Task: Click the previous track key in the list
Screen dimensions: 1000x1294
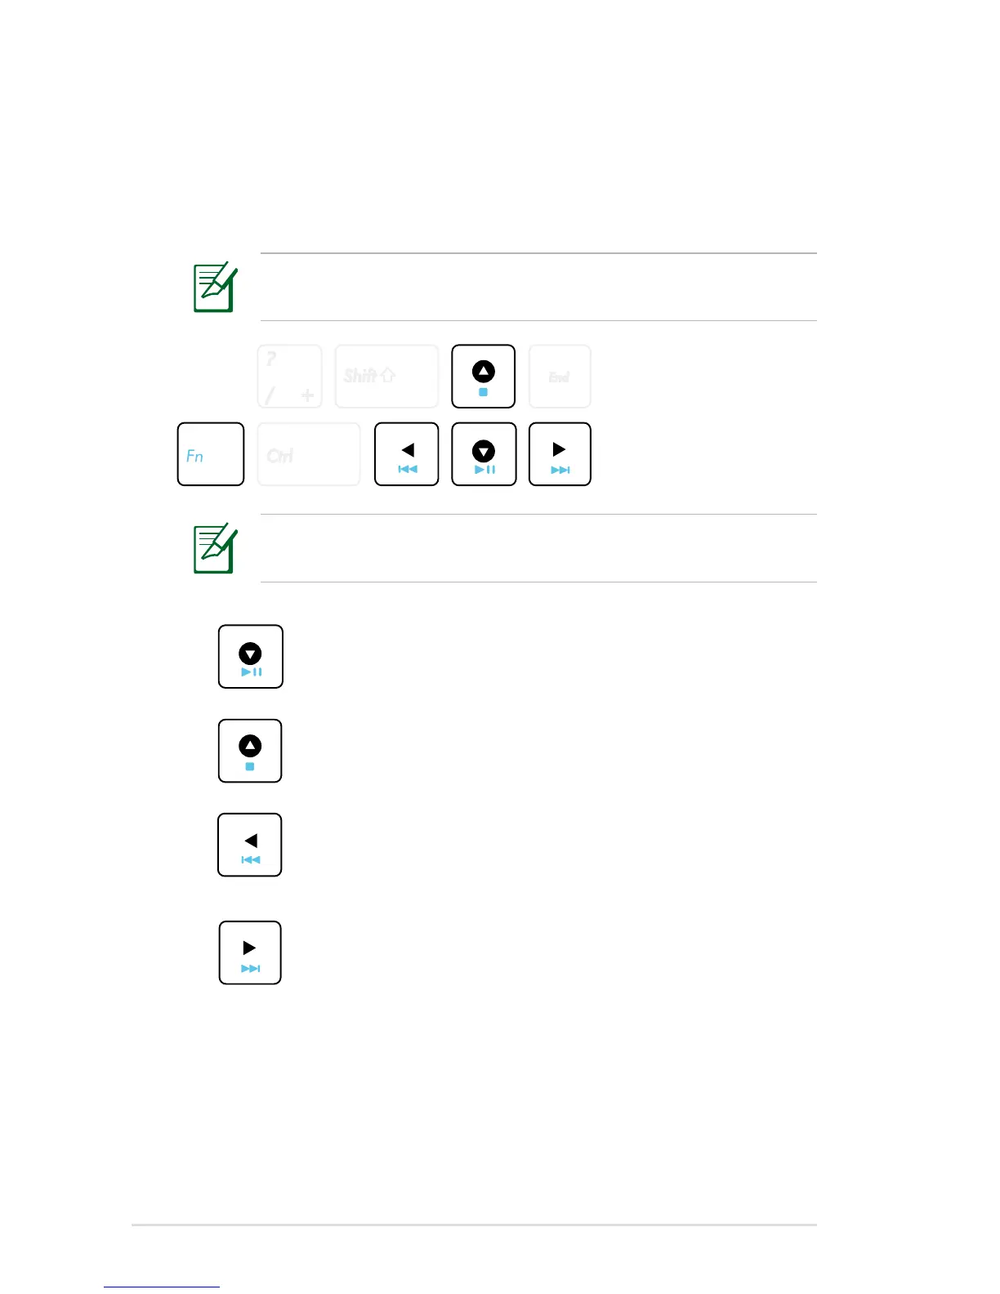Action: 250,845
